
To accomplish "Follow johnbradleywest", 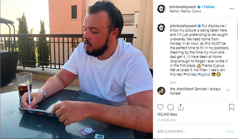I will [x=209, y=7].
